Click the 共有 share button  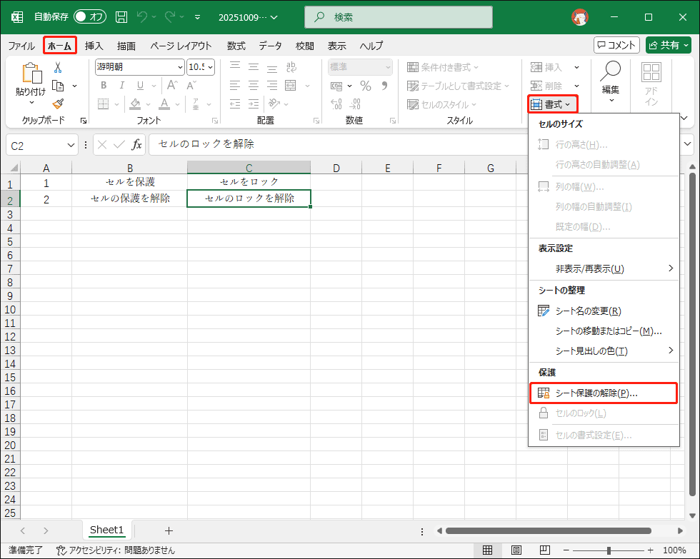[669, 45]
